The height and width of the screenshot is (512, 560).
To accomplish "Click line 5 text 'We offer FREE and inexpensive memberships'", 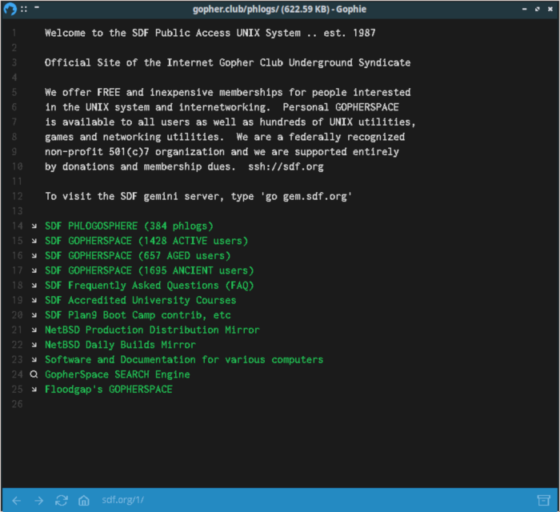I will pyautogui.click(x=164, y=93).
